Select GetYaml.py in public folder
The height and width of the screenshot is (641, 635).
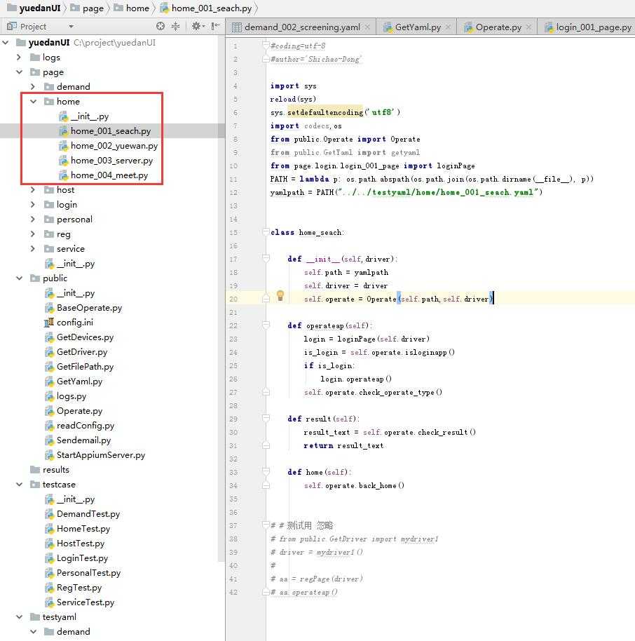click(74, 382)
